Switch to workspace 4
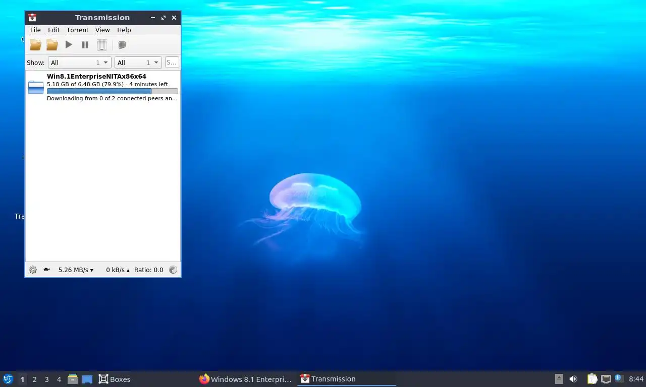The image size is (646, 387). pos(59,379)
